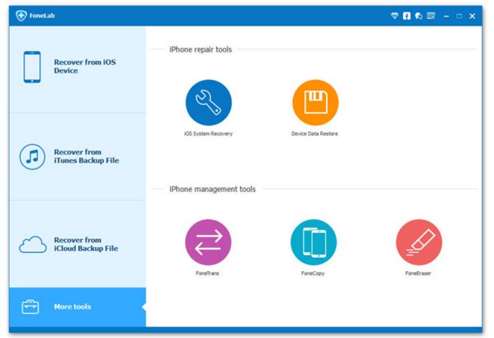The height and width of the screenshot is (338, 494).
Task: Click the FoneTrans label text
Action: click(x=207, y=273)
